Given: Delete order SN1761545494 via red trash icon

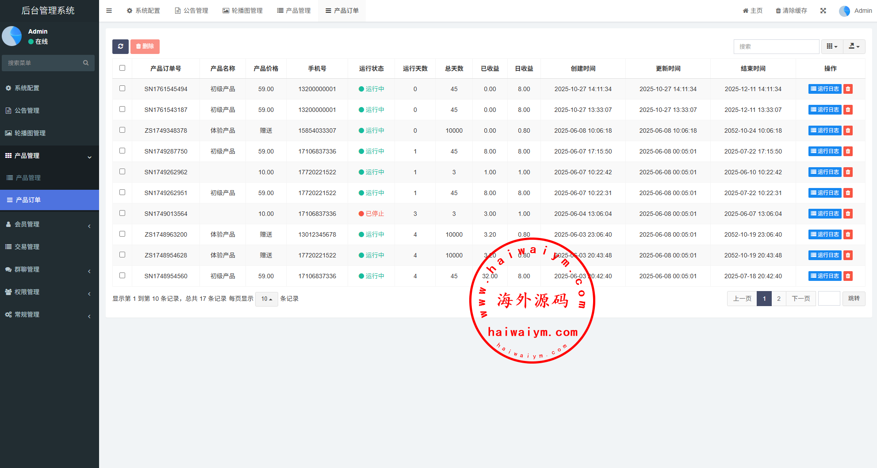Looking at the screenshot, I should click(848, 89).
